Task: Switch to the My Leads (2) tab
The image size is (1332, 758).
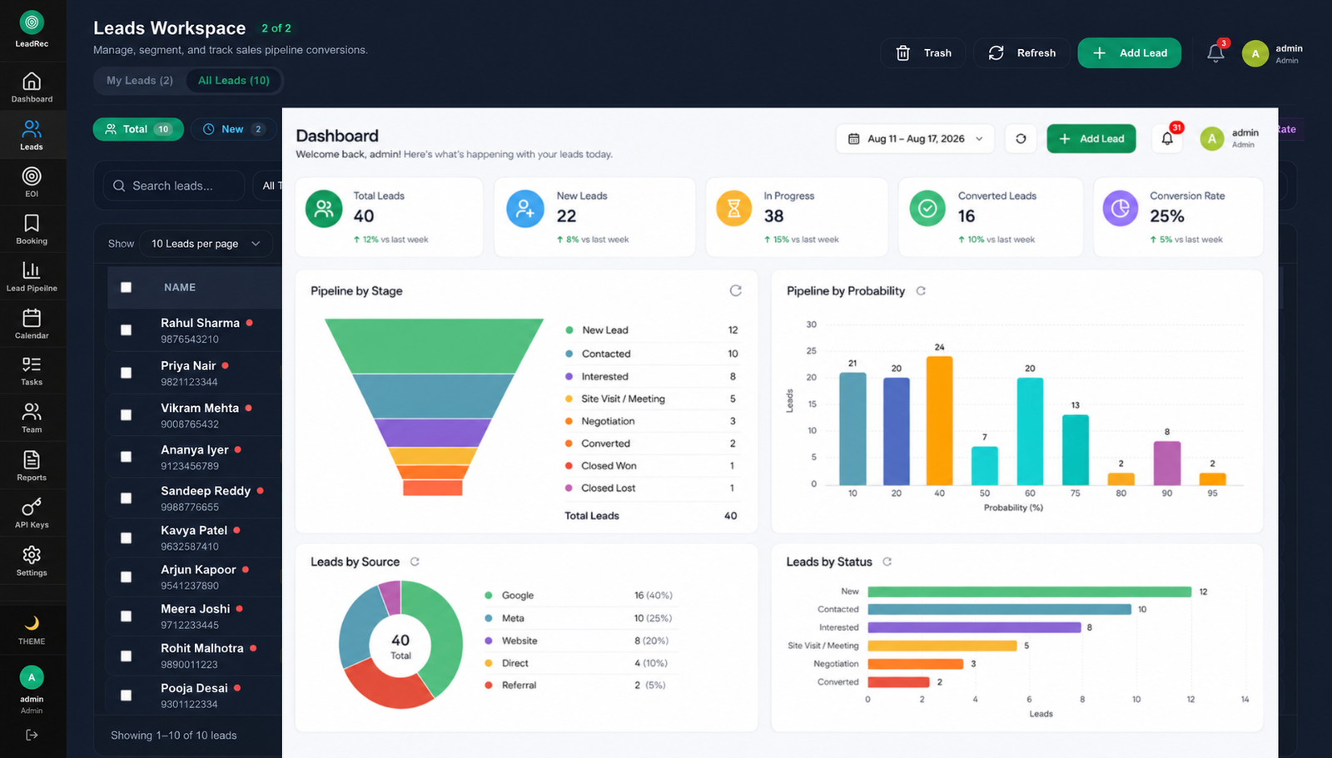Action: [140, 81]
